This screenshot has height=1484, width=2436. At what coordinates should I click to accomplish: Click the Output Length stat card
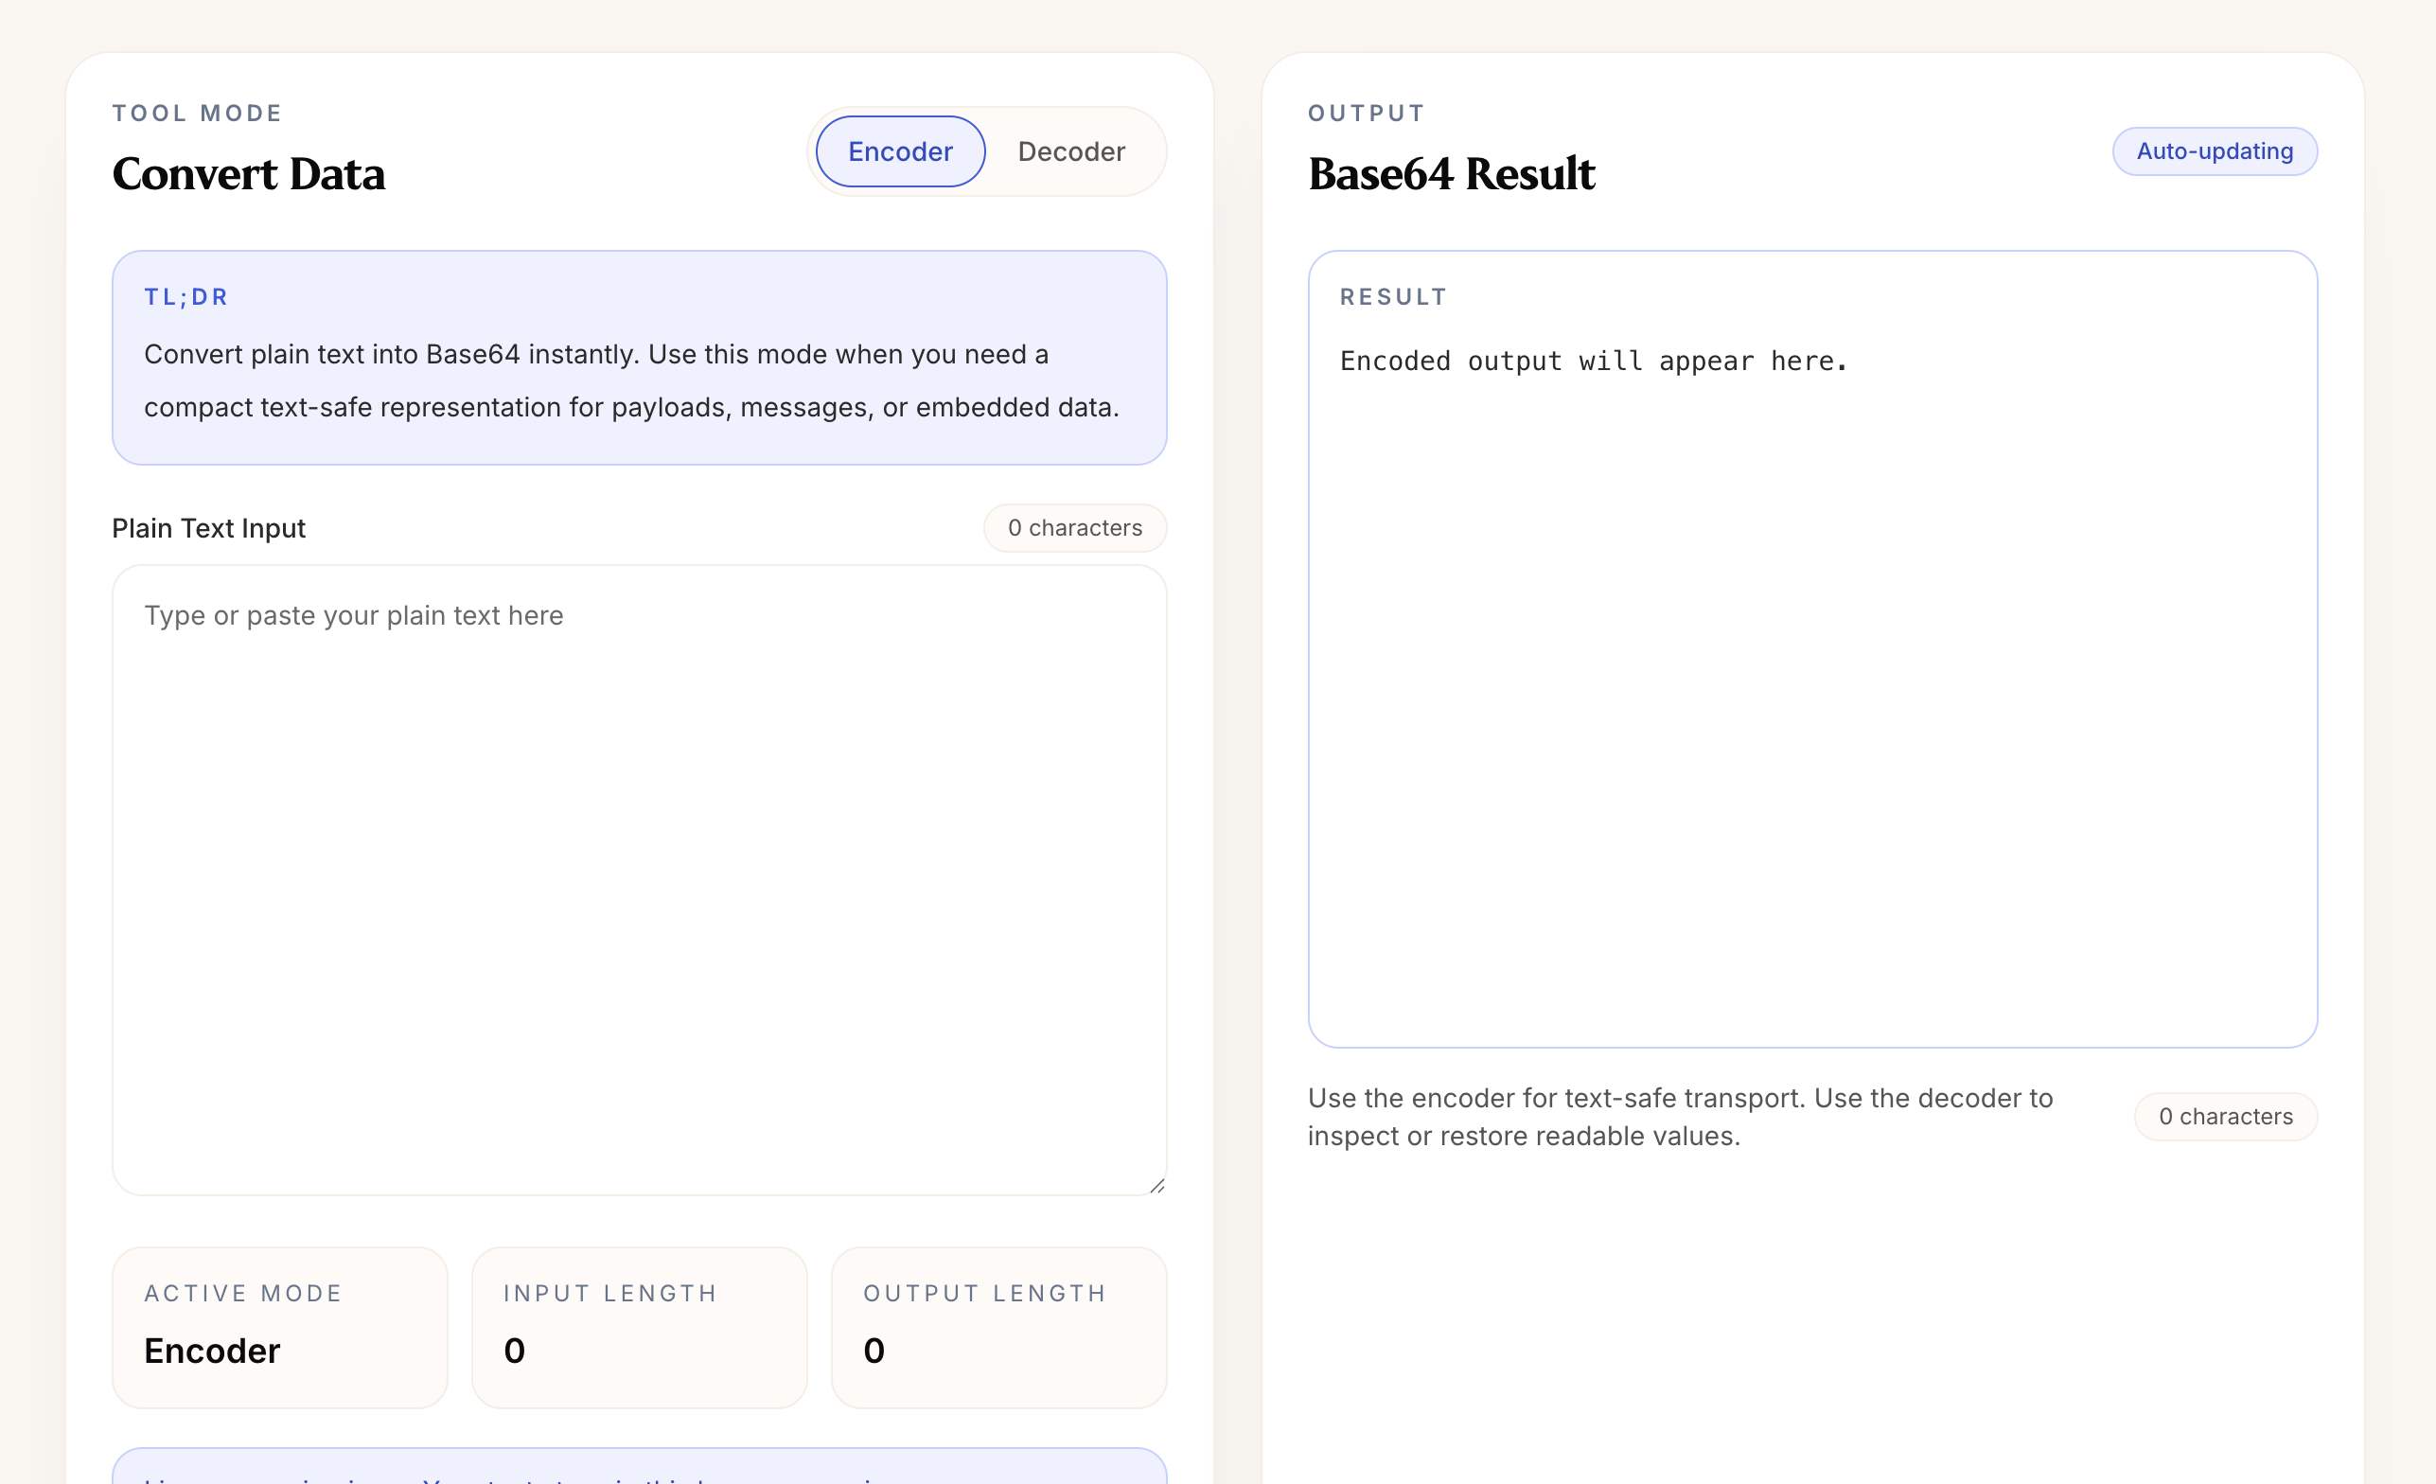tap(998, 1328)
